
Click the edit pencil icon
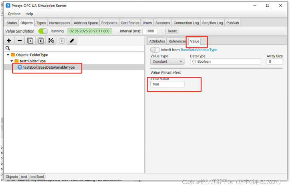(72, 41)
